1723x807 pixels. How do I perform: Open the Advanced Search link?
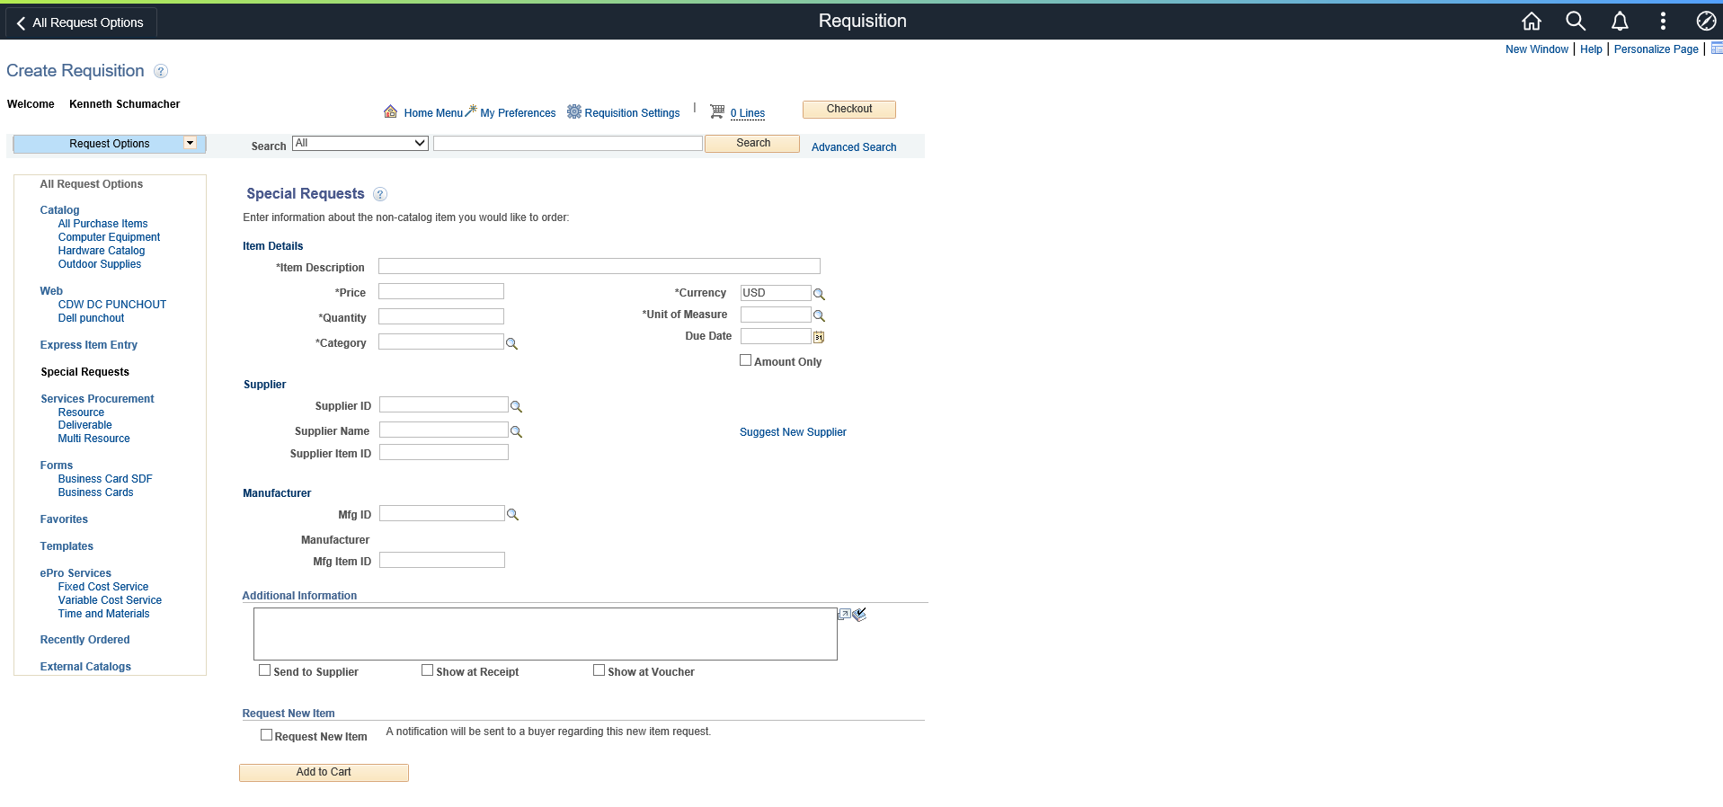tap(854, 147)
